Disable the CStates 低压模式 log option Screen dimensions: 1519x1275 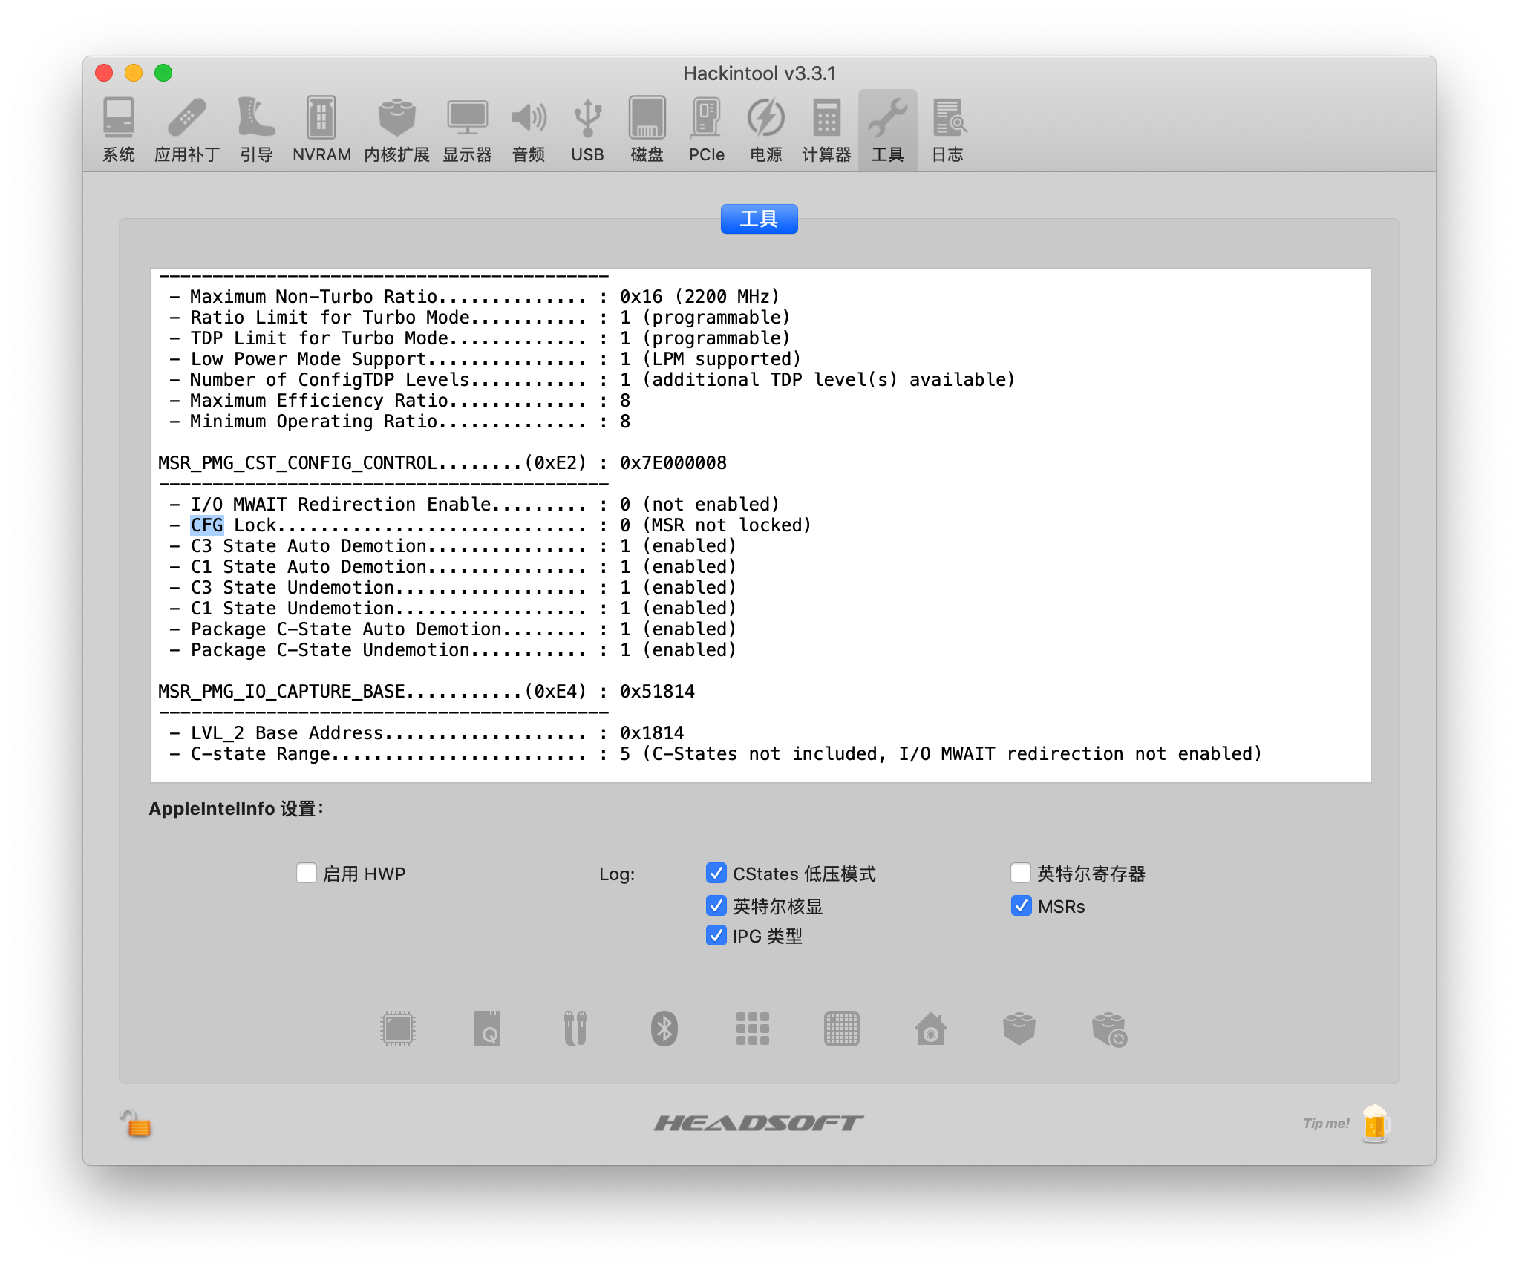(x=716, y=874)
